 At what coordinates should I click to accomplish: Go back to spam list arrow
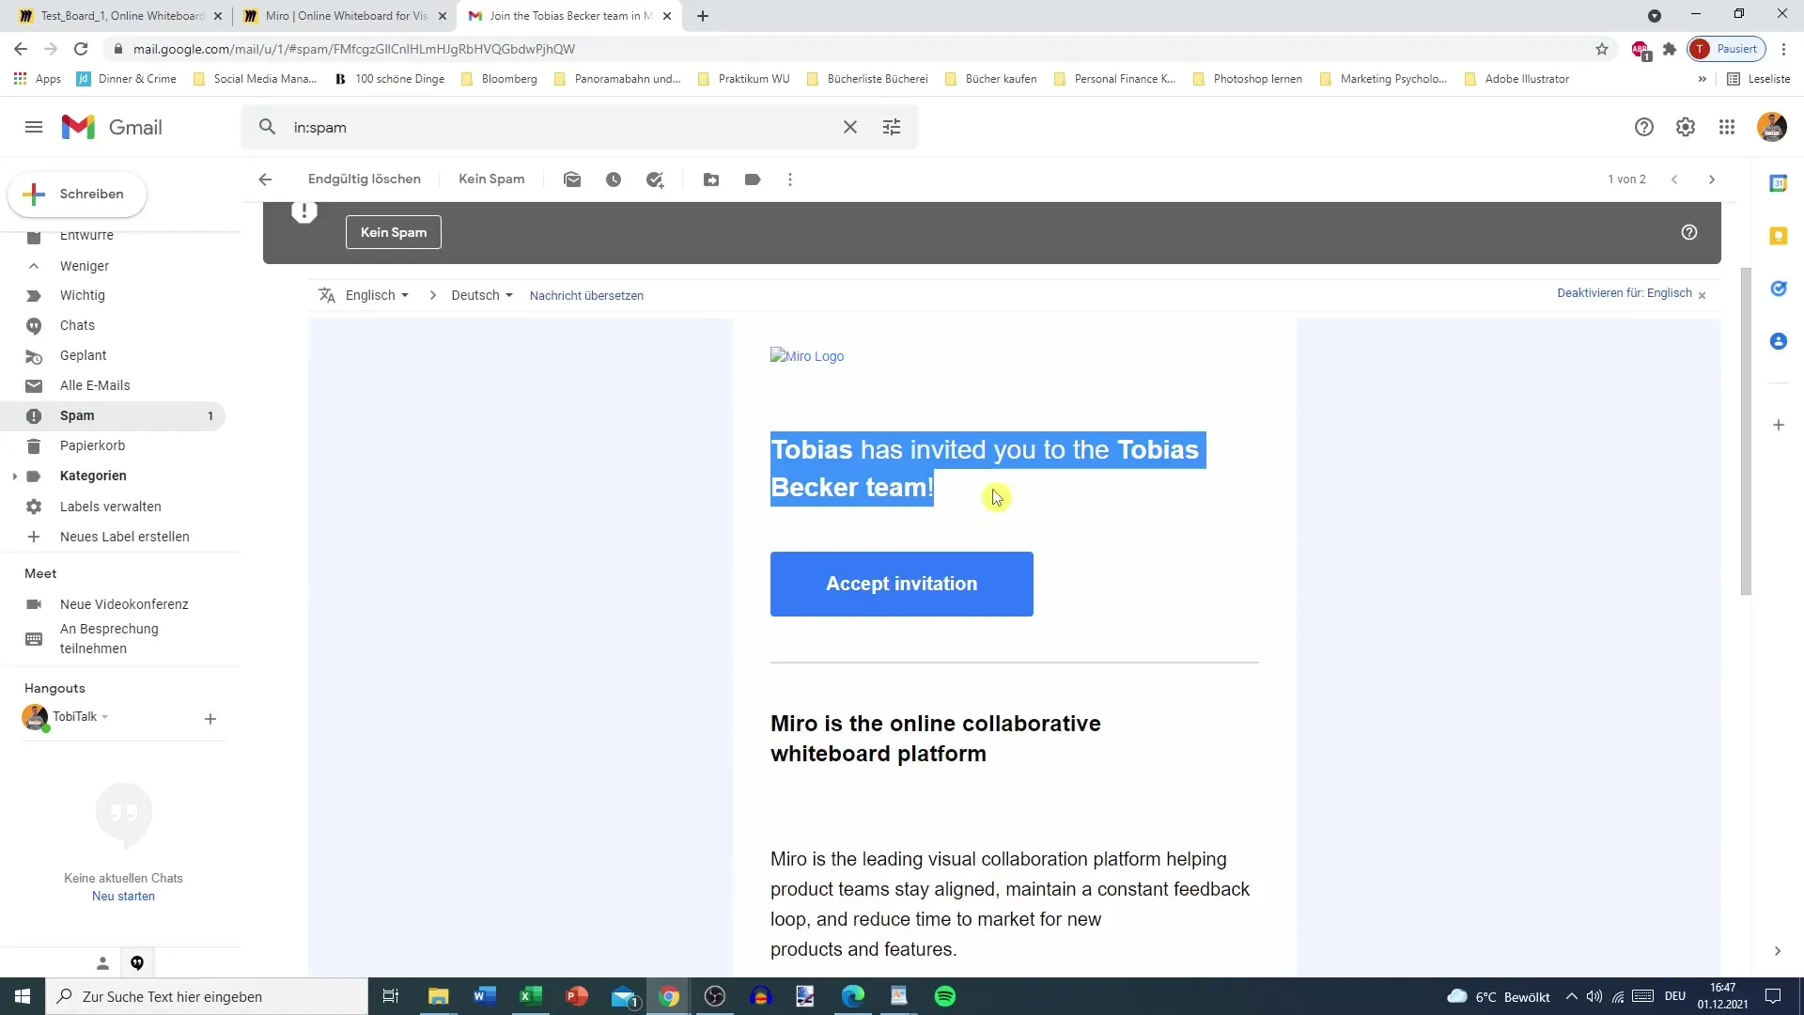pos(265,180)
